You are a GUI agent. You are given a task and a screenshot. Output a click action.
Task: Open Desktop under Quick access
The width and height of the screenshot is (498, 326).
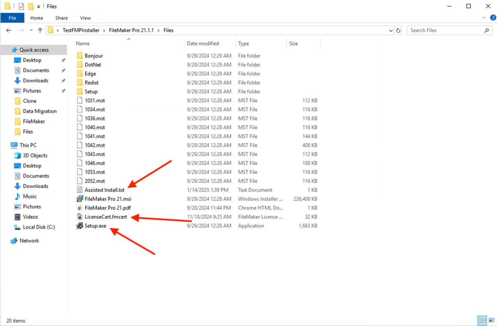(32, 60)
